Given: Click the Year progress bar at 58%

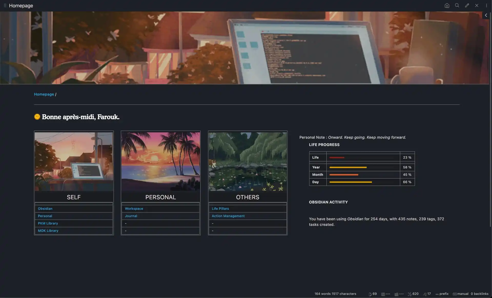Looking at the screenshot, I should pyautogui.click(x=348, y=167).
